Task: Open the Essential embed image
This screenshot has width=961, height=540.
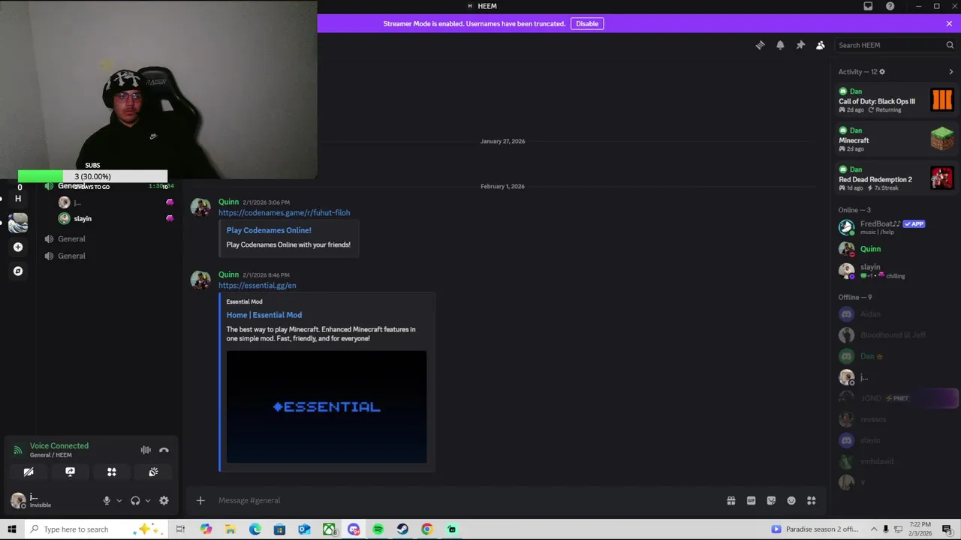Action: [327, 406]
